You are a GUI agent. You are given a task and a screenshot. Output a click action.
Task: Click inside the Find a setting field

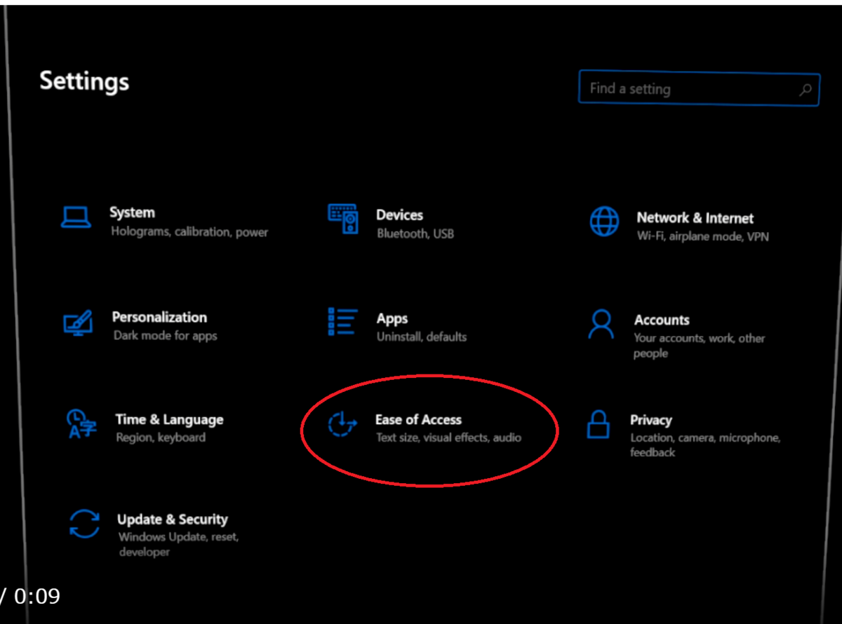[699, 88]
